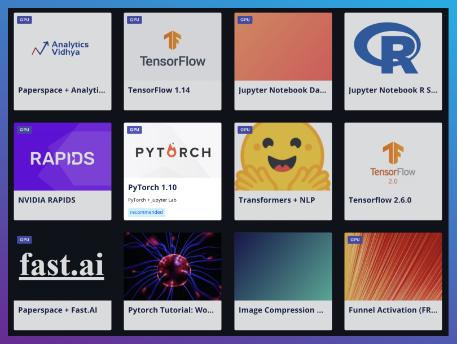The width and height of the screenshot is (457, 344).
Task: Click the GPU badge on Fast.AI card
Action: (24, 240)
